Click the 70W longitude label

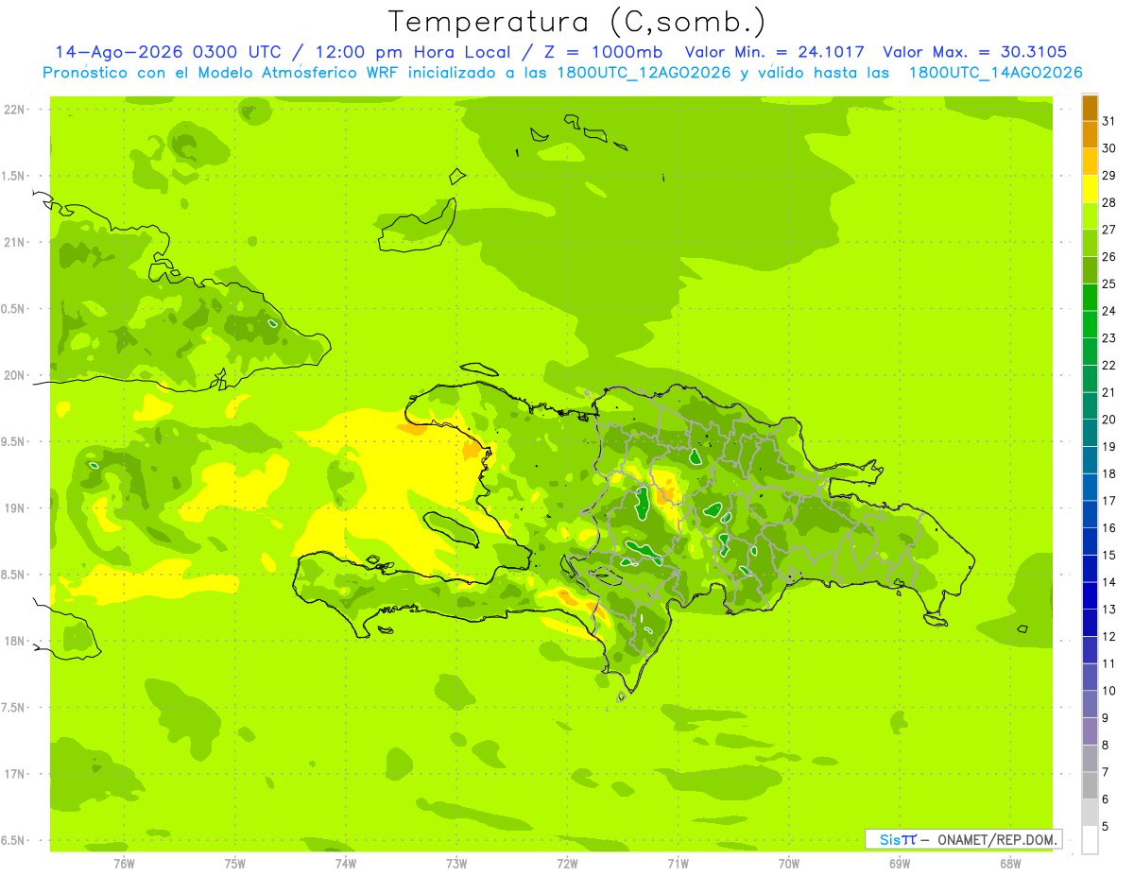[x=789, y=864]
